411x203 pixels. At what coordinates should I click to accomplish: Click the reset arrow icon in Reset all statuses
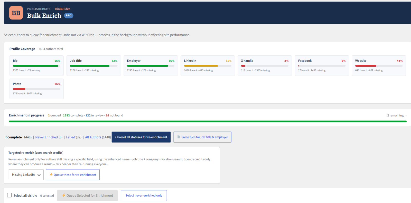tap(116, 137)
